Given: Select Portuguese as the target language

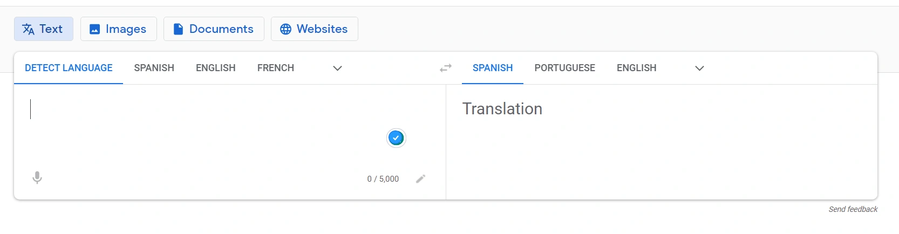Looking at the screenshot, I should (564, 68).
